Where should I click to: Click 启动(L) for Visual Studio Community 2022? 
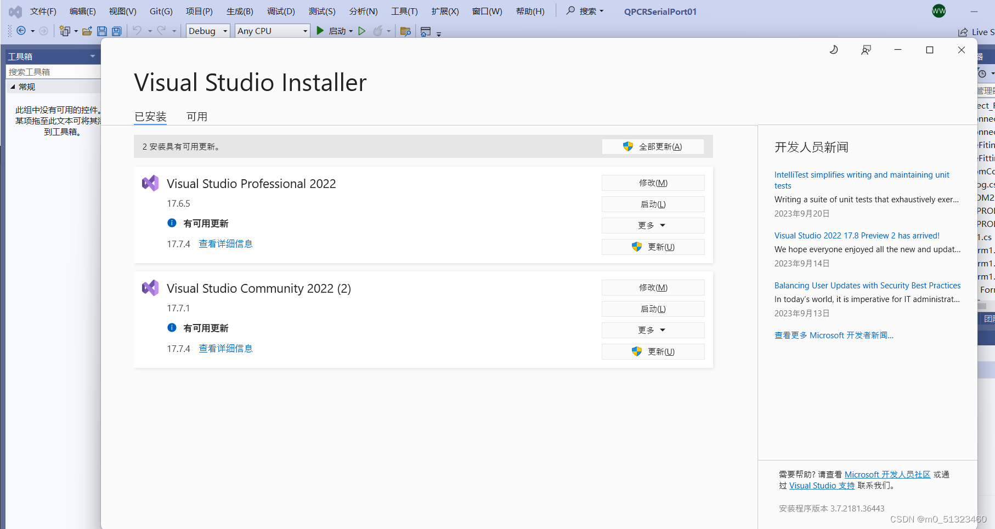click(653, 309)
